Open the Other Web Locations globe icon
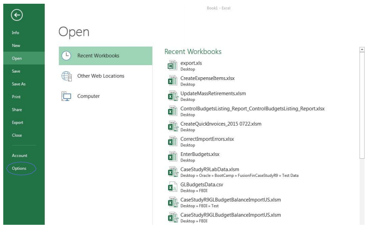The height and width of the screenshot is (242, 373). [67, 76]
